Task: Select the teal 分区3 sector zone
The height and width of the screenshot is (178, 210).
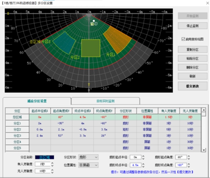Action: coord(64,43)
